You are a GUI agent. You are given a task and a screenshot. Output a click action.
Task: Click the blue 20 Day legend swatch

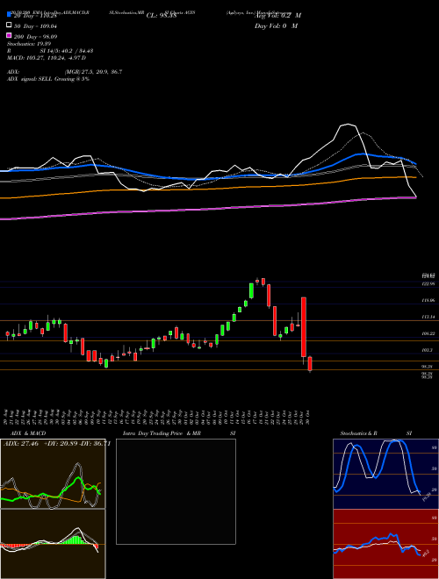tap(10, 14)
